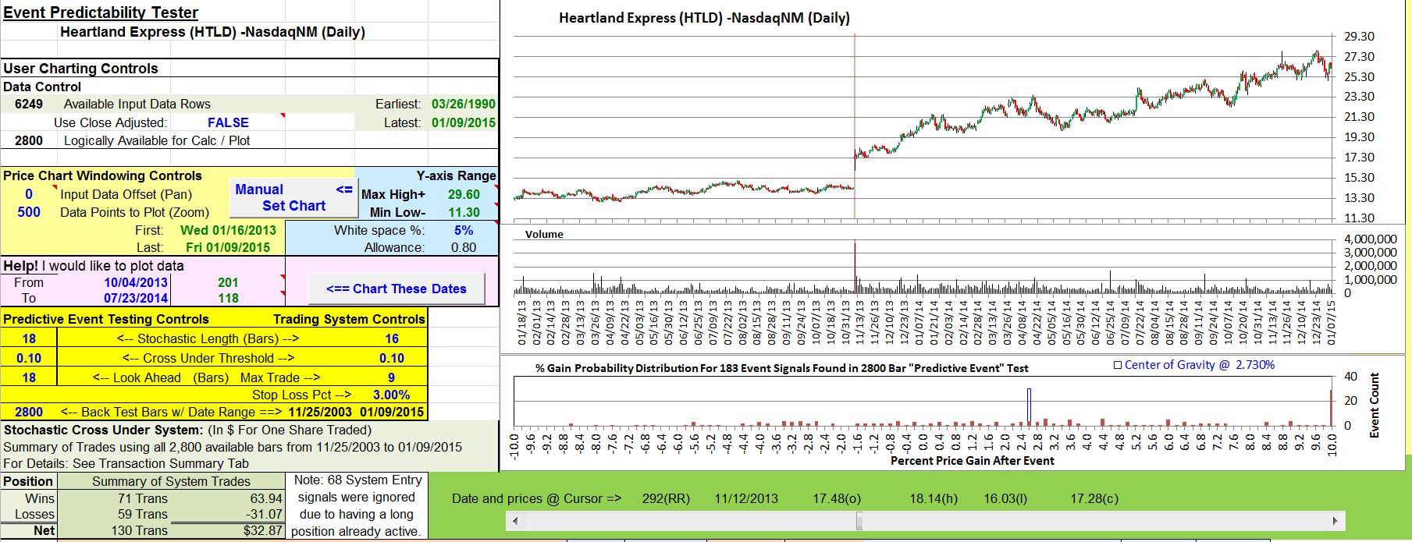
Task: Click the cursor high price 18.14(h)
Action: click(x=934, y=498)
